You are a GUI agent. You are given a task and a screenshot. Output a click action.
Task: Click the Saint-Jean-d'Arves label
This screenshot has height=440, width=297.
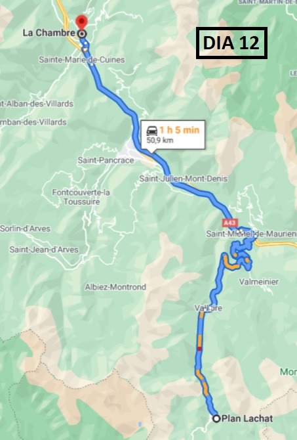[44, 250]
